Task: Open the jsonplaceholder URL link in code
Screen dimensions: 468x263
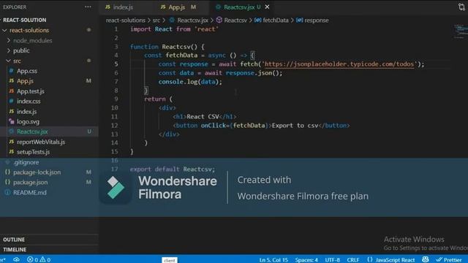Action: tap(339, 64)
